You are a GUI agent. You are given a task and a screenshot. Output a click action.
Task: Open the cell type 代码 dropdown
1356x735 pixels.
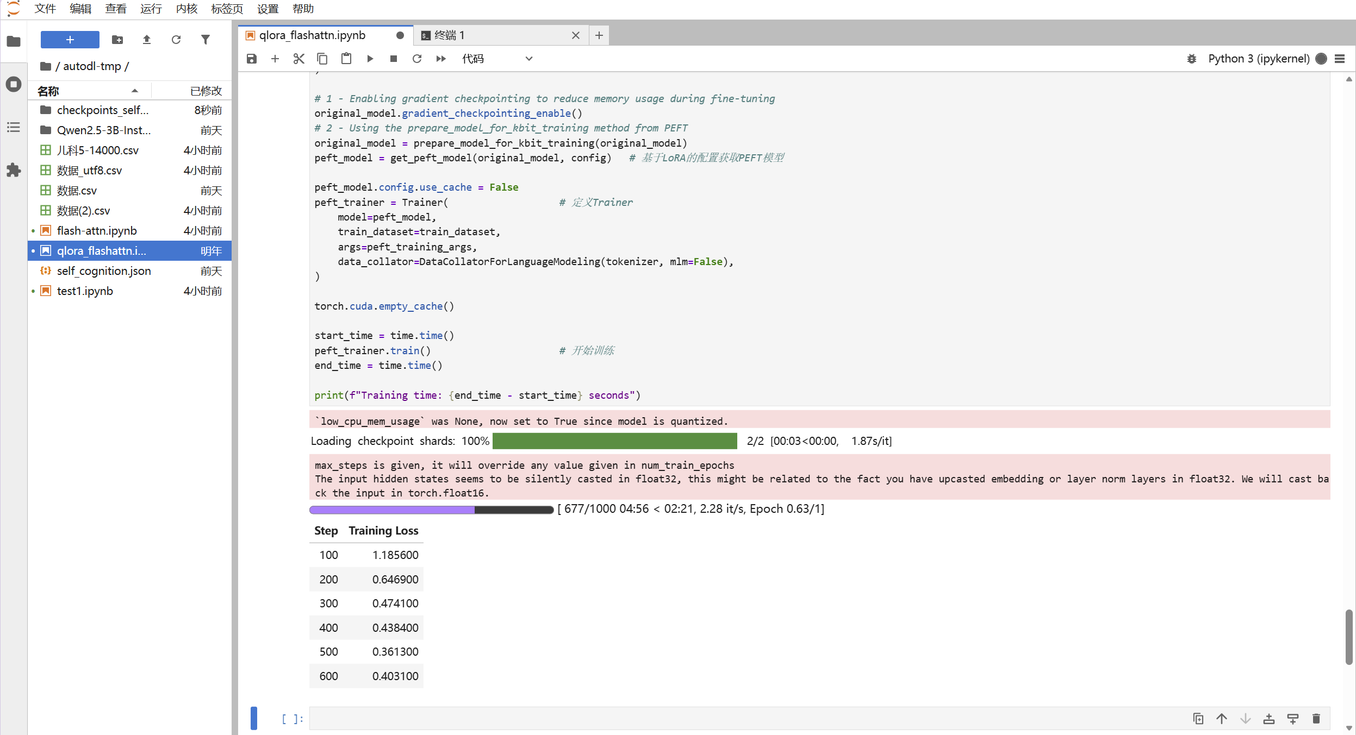click(497, 59)
